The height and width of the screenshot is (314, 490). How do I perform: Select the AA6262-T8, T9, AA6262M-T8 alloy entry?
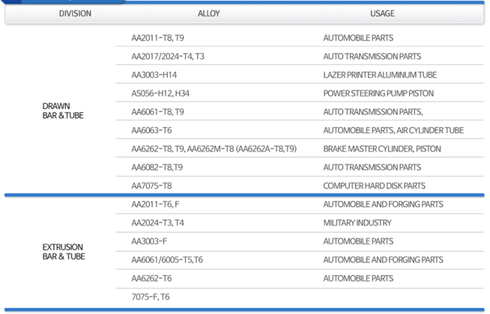pyautogui.click(x=214, y=150)
